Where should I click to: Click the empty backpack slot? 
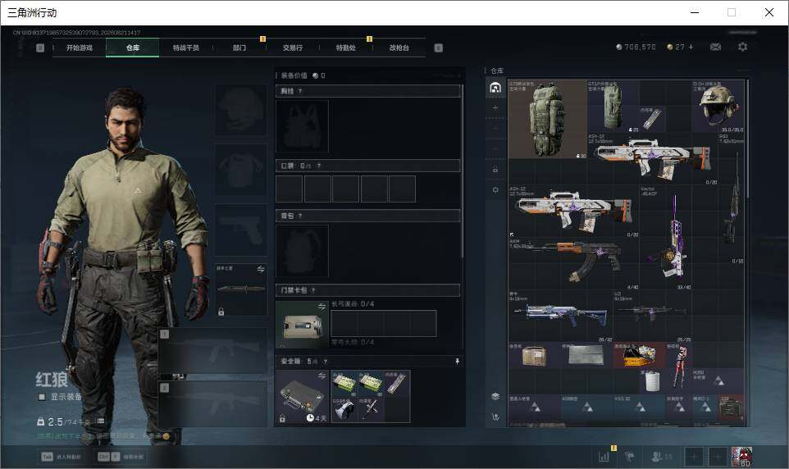tap(302, 251)
